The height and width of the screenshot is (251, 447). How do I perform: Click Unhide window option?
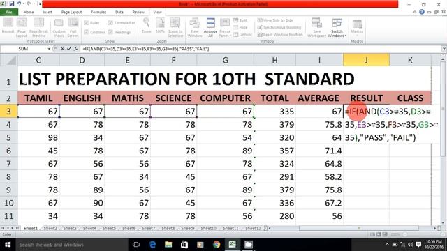point(242,34)
